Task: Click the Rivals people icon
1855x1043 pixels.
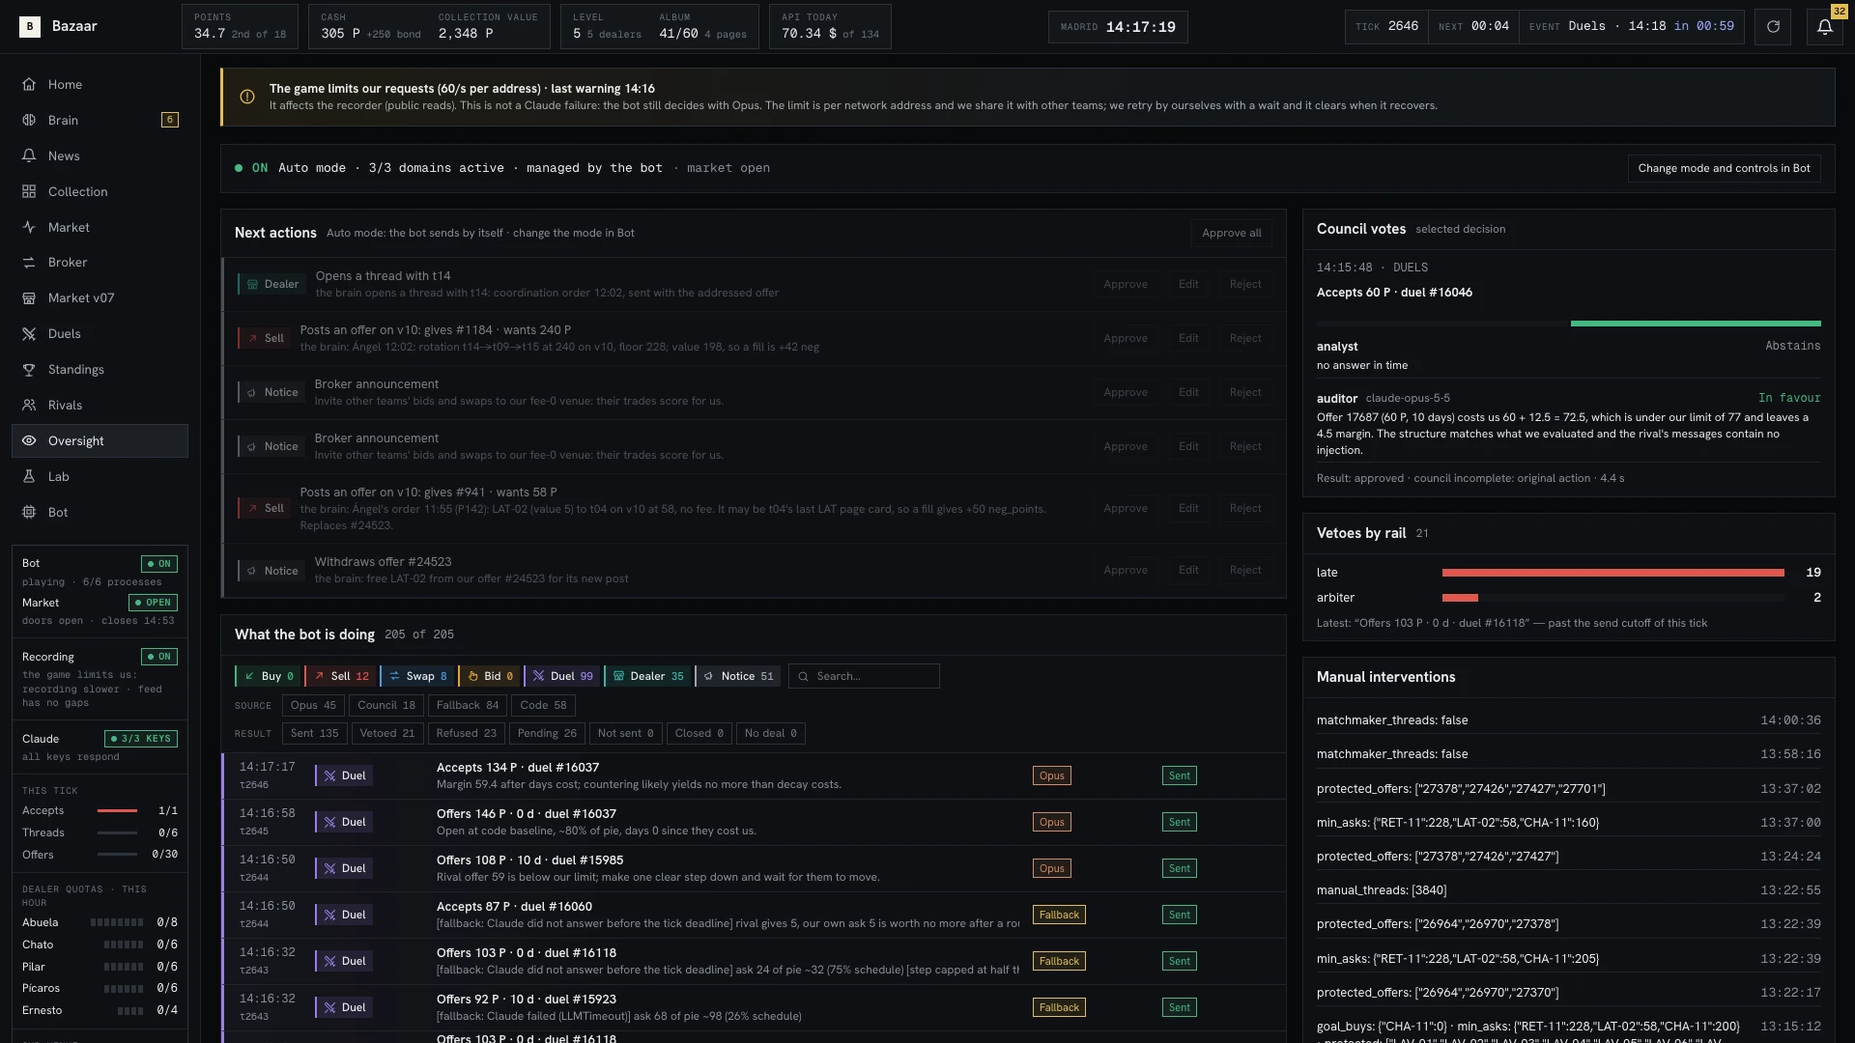Action: [x=29, y=405]
